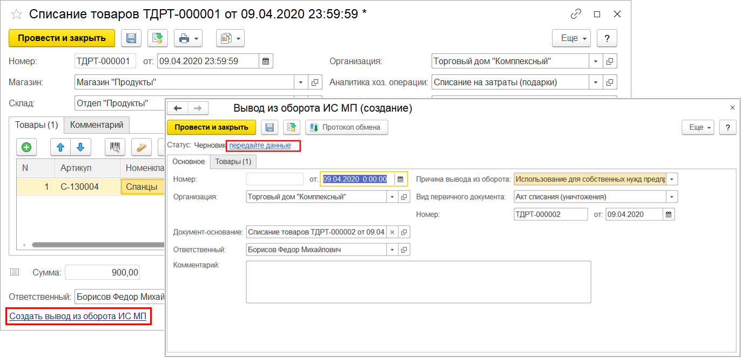Open Организация card in Вывод из оборота form
The width and height of the screenshot is (741, 358).
(x=404, y=197)
